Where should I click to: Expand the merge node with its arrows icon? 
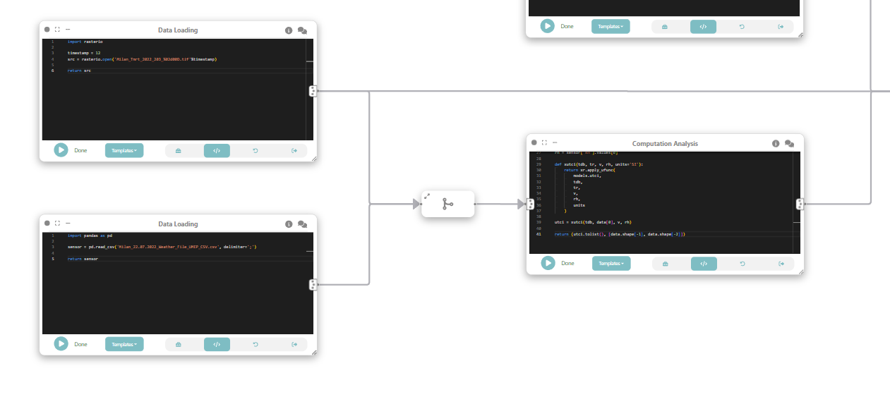click(427, 196)
